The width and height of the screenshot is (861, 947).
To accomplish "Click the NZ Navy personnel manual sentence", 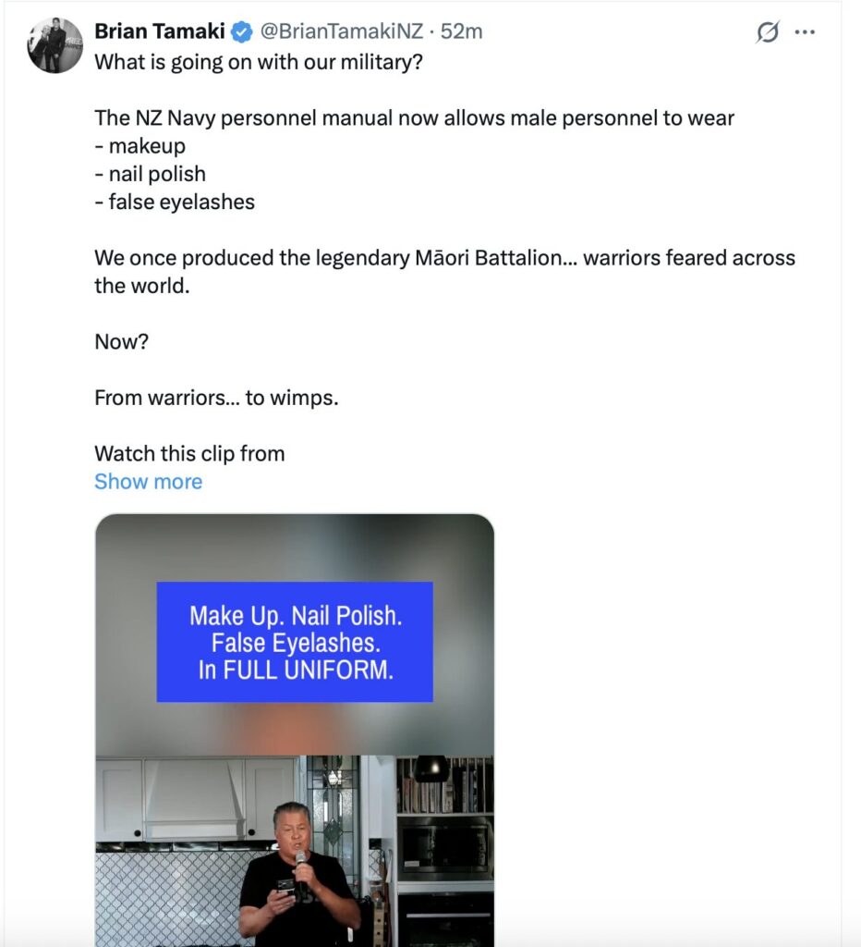I will 414,118.
